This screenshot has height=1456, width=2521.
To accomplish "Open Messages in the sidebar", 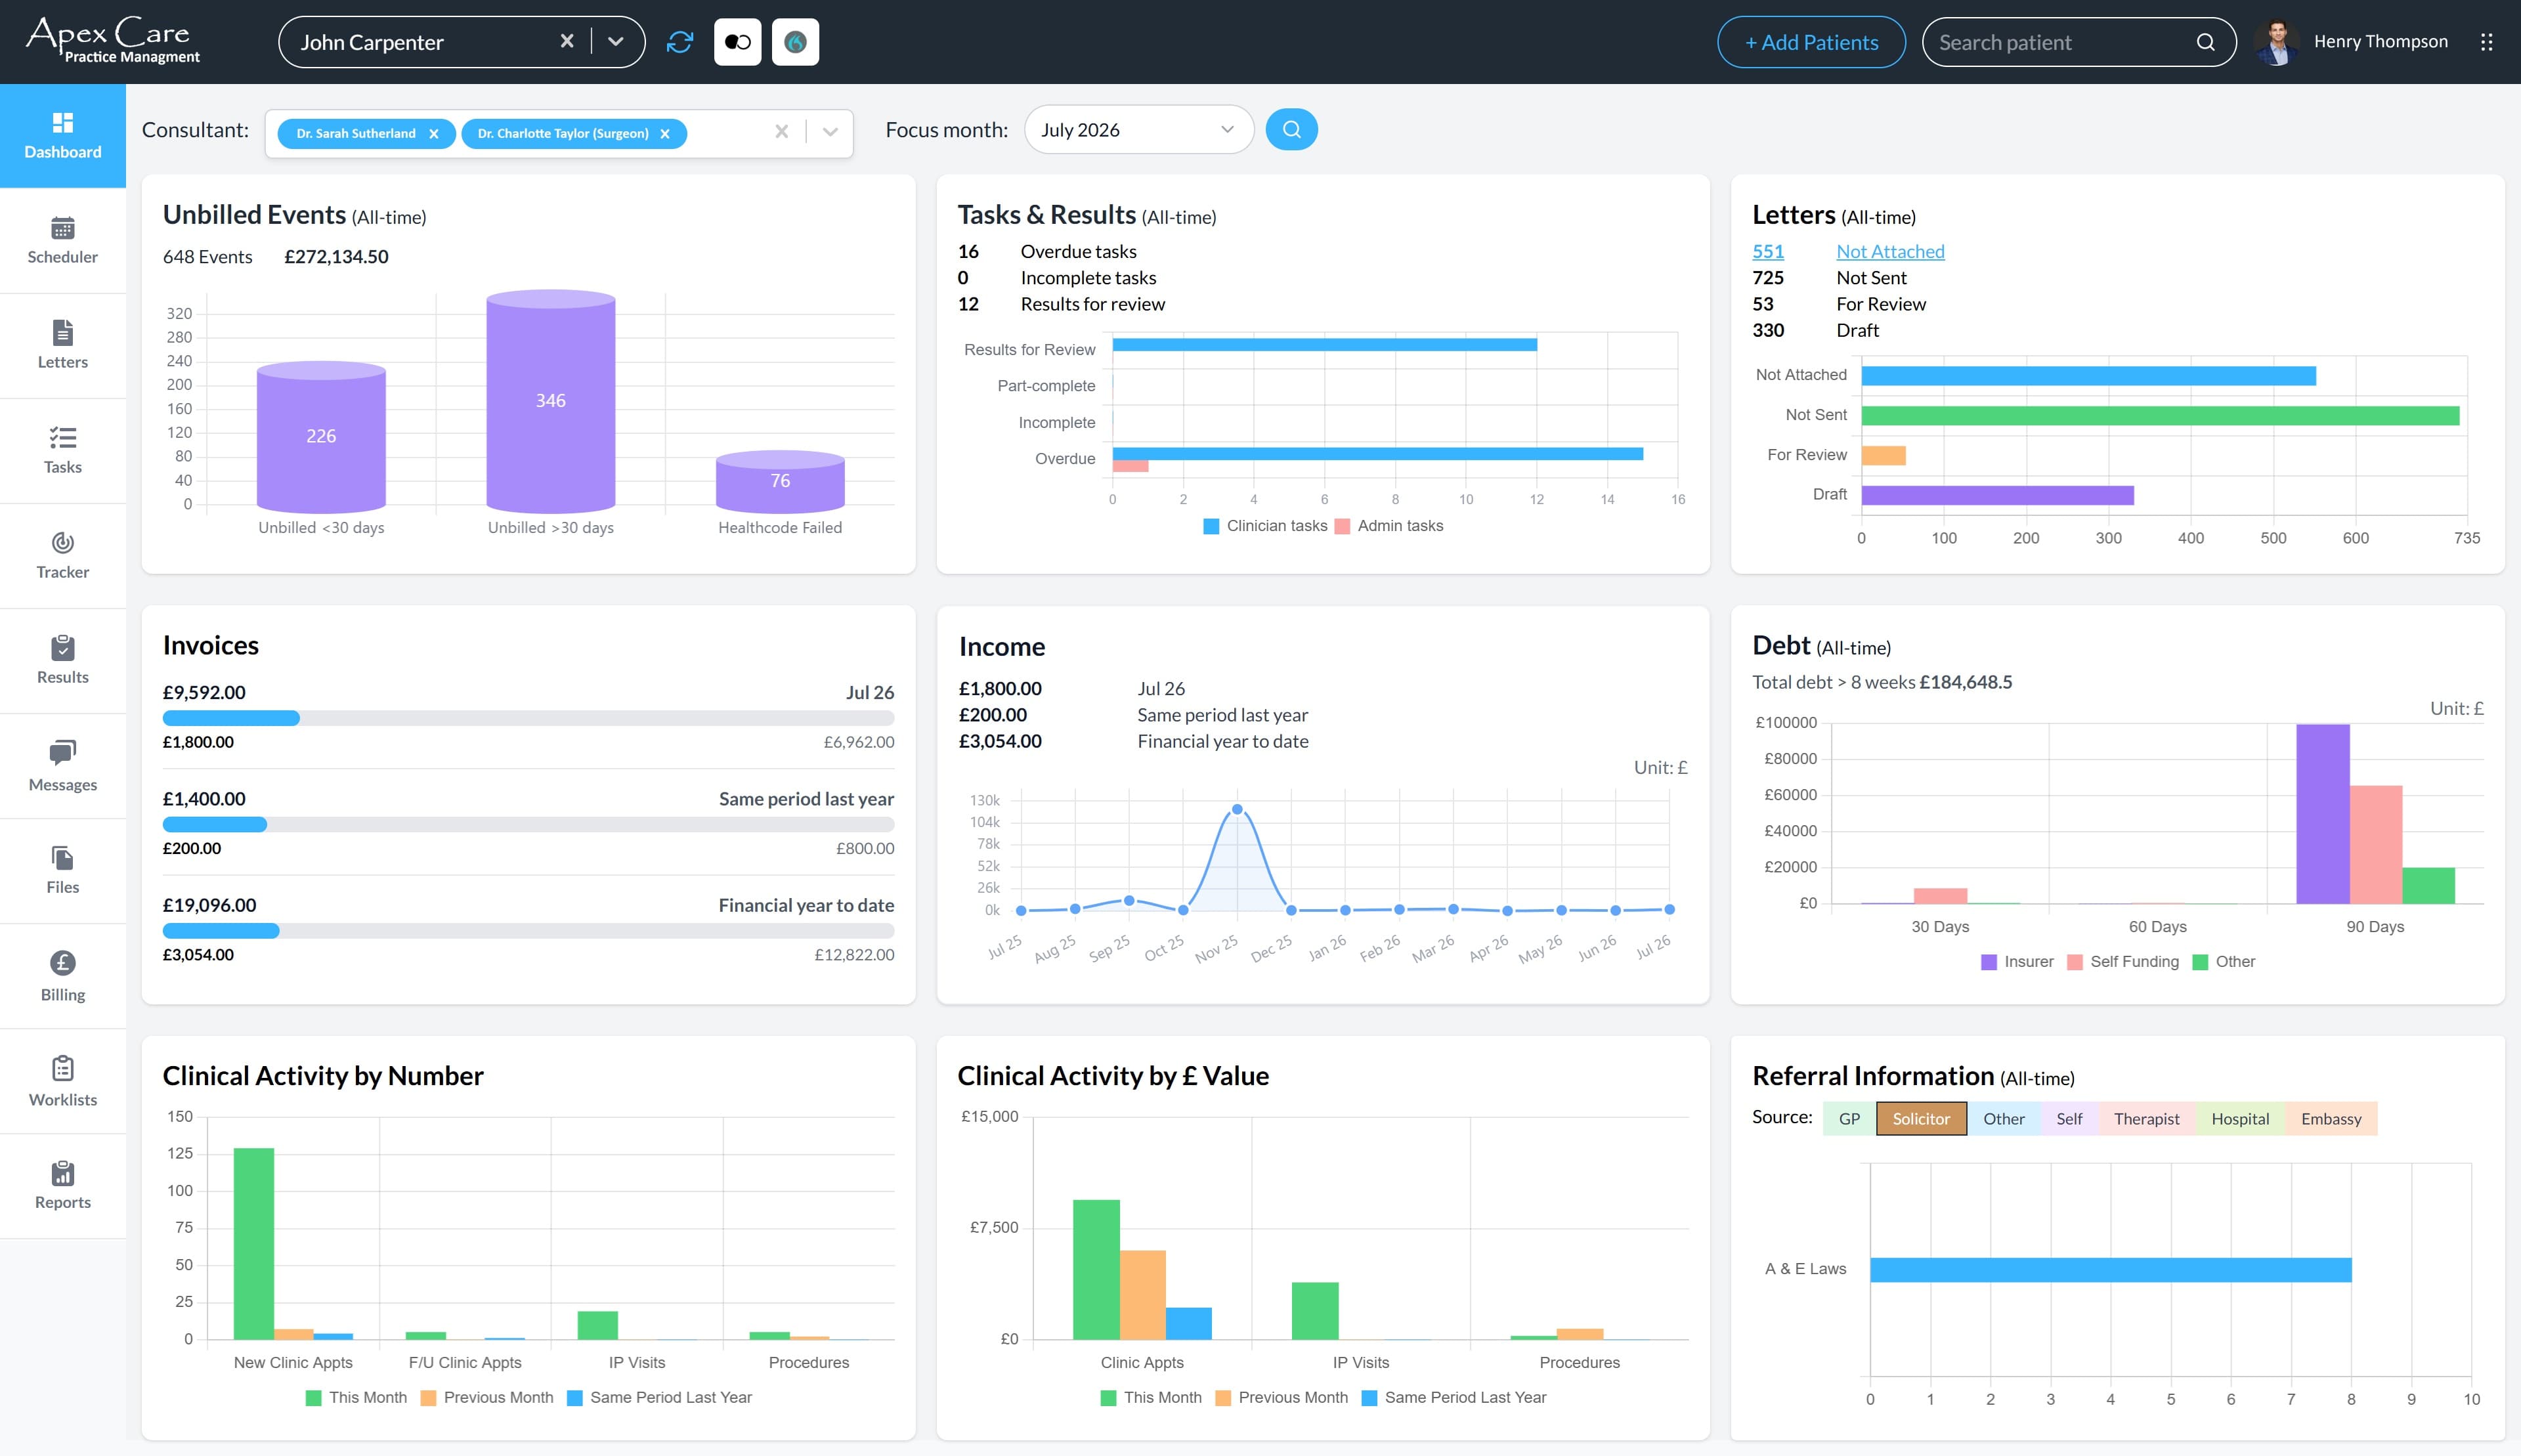I will tap(62, 766).
